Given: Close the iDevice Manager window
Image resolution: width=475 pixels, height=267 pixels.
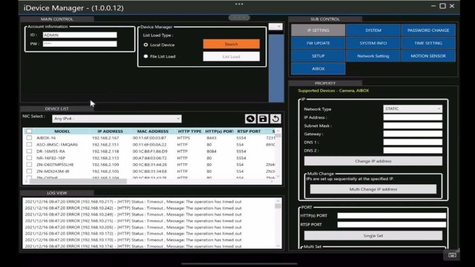Looking at the screenshot, I should pyautogui.click(x=452, y=5).
